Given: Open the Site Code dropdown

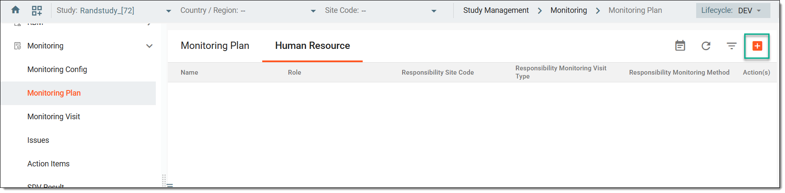Looking at the screenshot, I should pyautogui.click(x=380, y=10).
